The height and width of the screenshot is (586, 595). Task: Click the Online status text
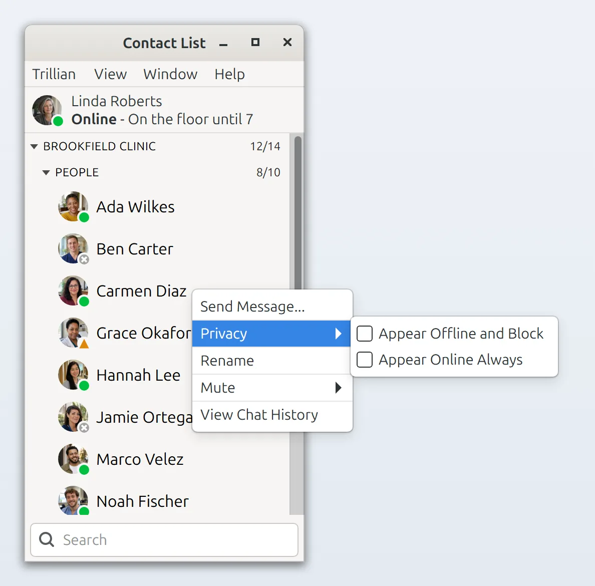(94, 119)
